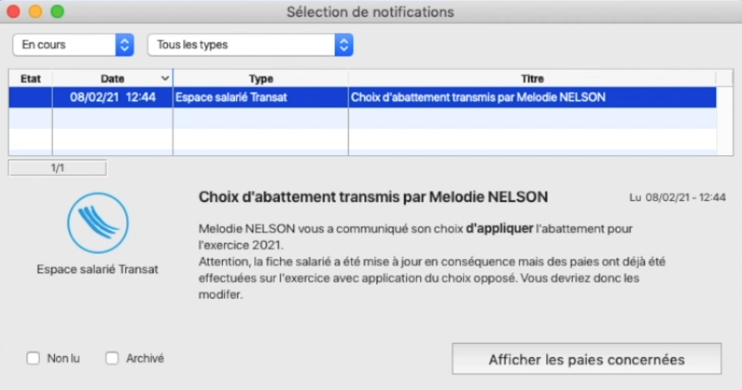Minimize window with the yellow button
The image size is (742, 390).
[36, 12]
